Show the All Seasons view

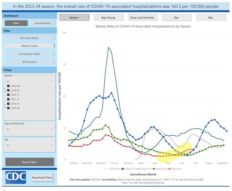coord(30,62)
